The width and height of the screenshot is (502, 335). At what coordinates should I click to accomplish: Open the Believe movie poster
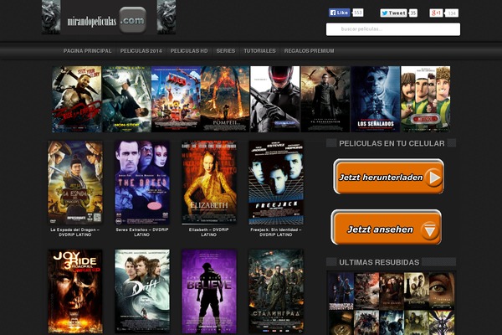(209, 291)
